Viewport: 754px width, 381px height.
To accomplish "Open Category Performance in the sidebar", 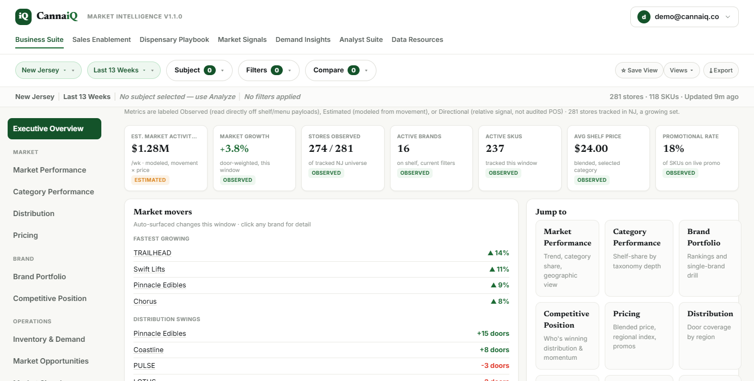I will click(53, 192).
